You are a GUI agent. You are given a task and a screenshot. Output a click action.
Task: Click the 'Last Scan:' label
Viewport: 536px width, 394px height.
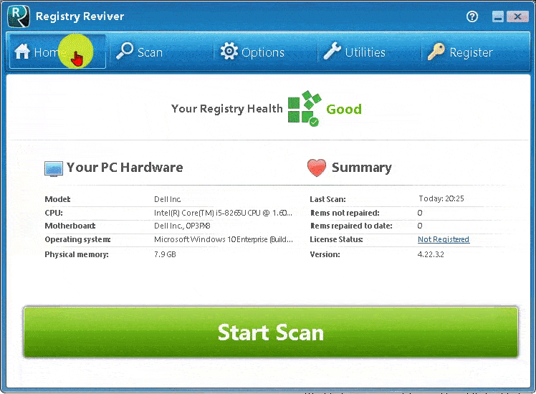327,199
